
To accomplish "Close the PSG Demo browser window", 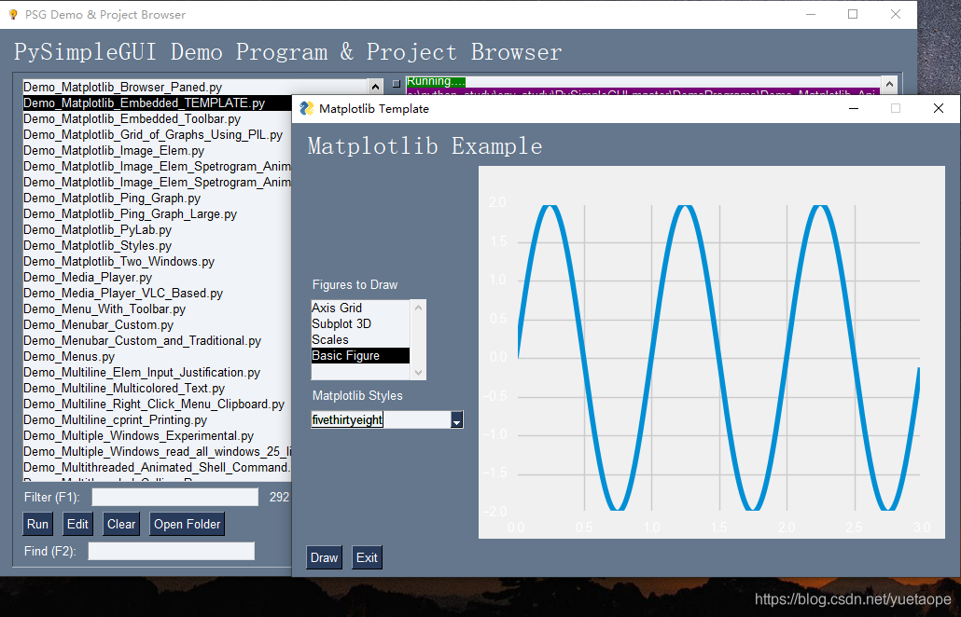I will click(896, 14).
